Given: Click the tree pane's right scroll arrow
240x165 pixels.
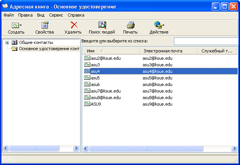Looking at the screenshot, I should pyautogui.click(x=76, y=148).
